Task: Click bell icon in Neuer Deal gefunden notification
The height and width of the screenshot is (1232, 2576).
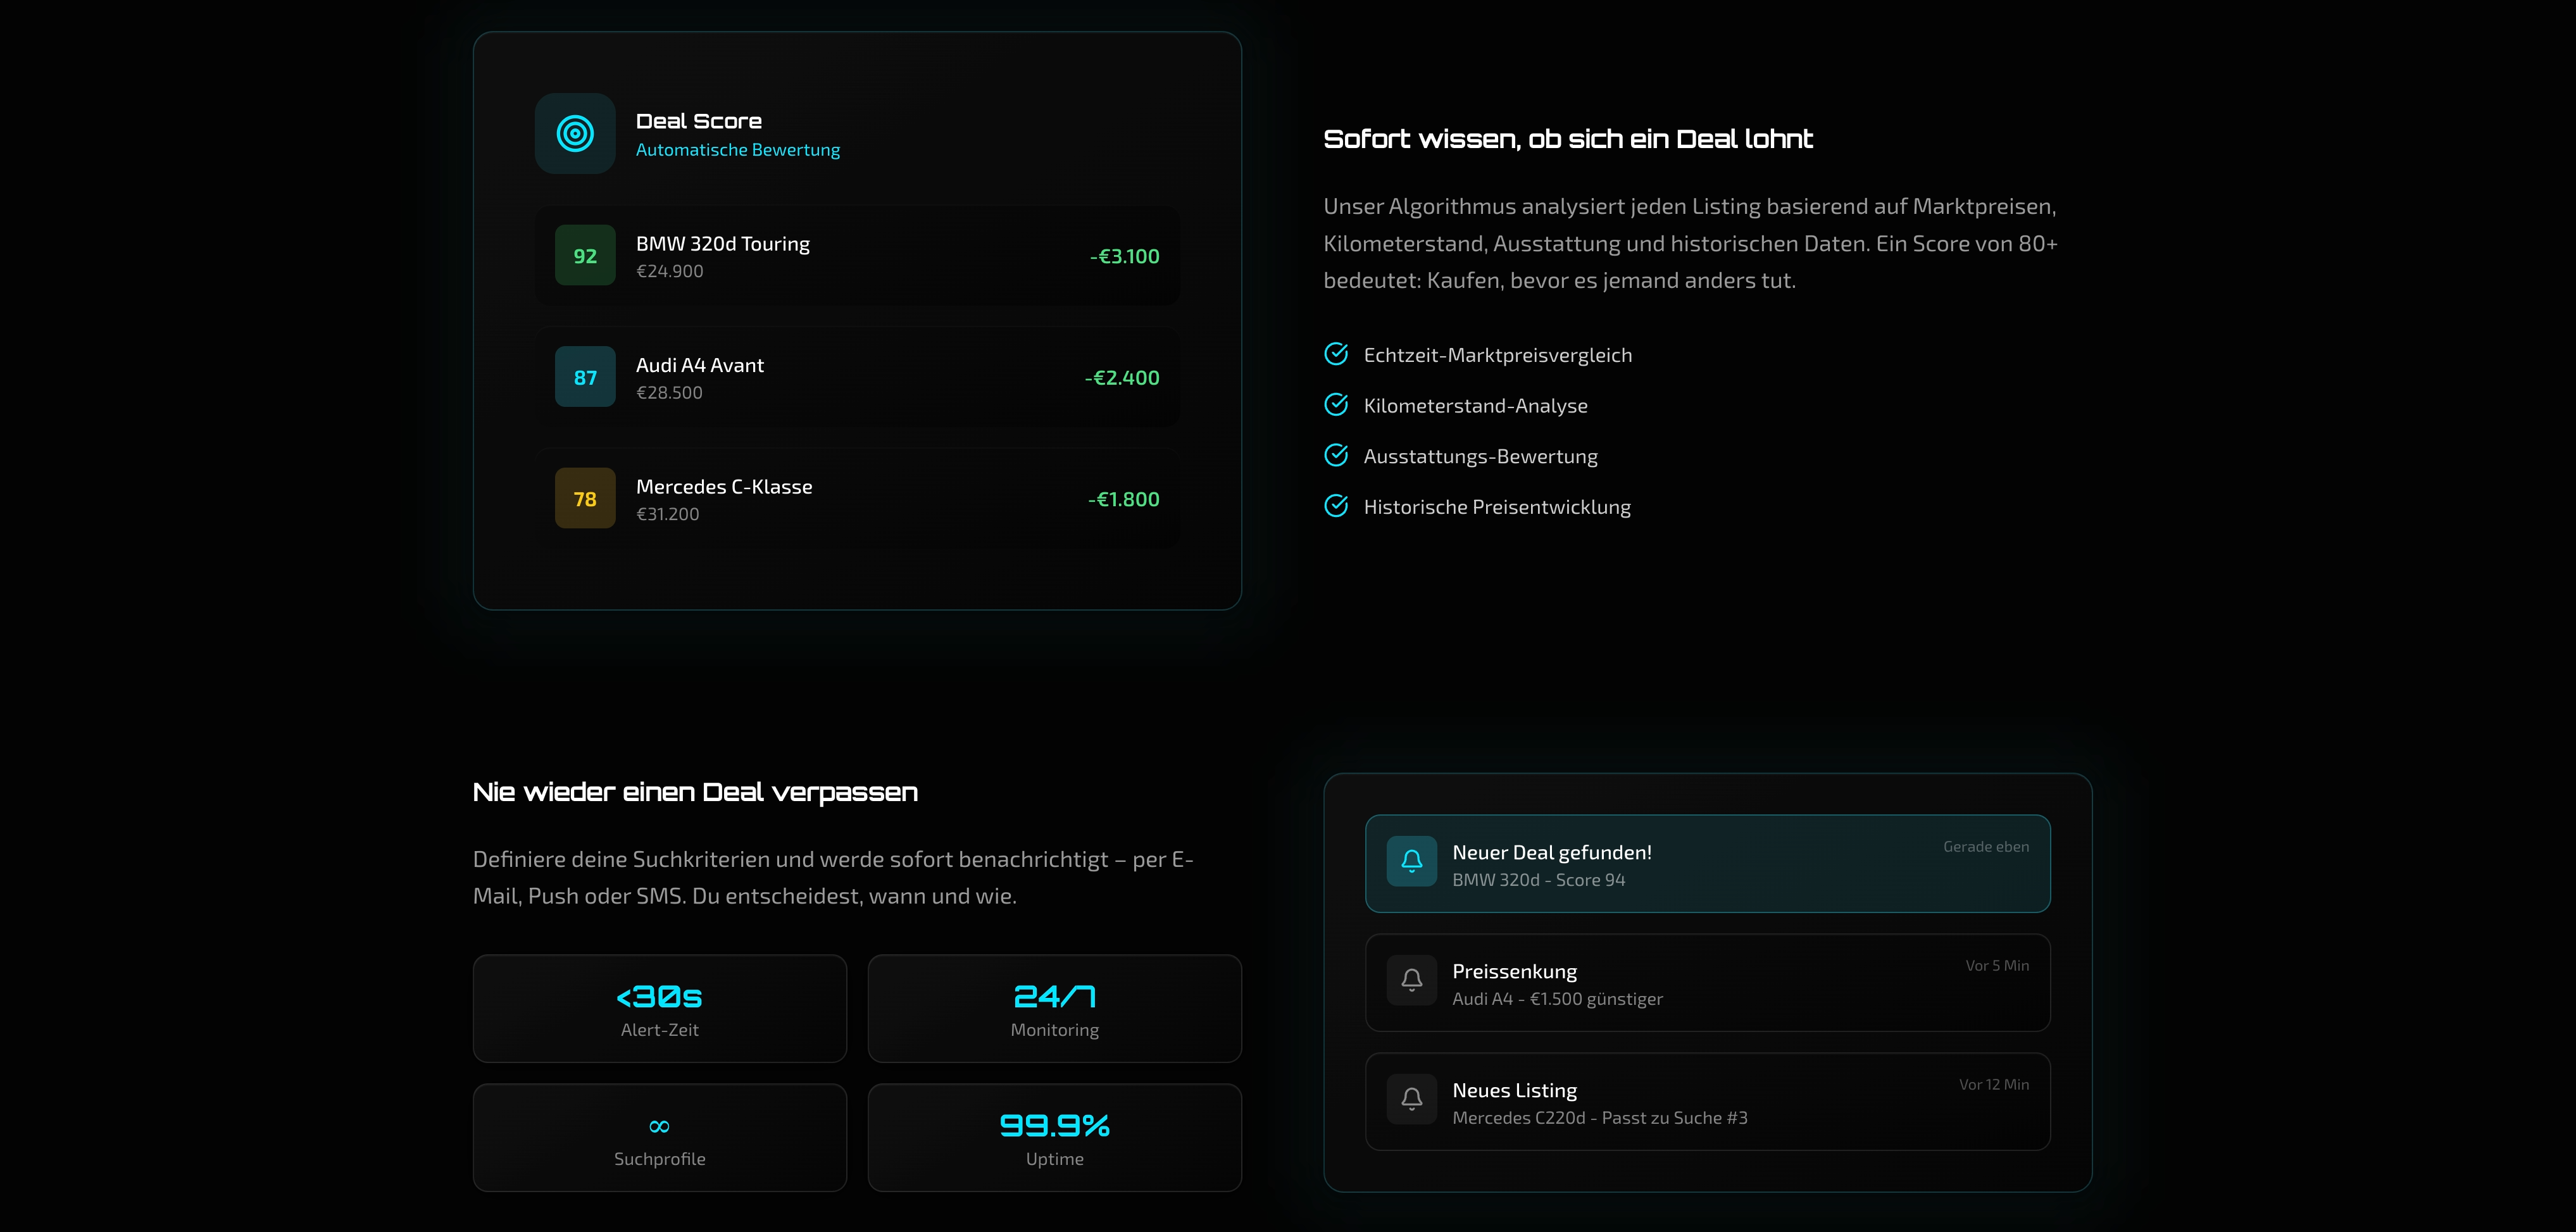Action: [1412, 861]
